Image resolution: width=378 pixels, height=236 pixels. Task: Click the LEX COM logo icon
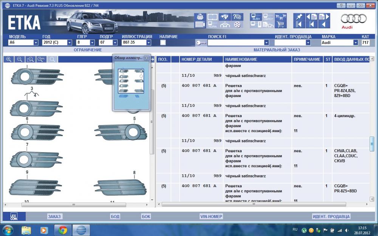point(14,216)
